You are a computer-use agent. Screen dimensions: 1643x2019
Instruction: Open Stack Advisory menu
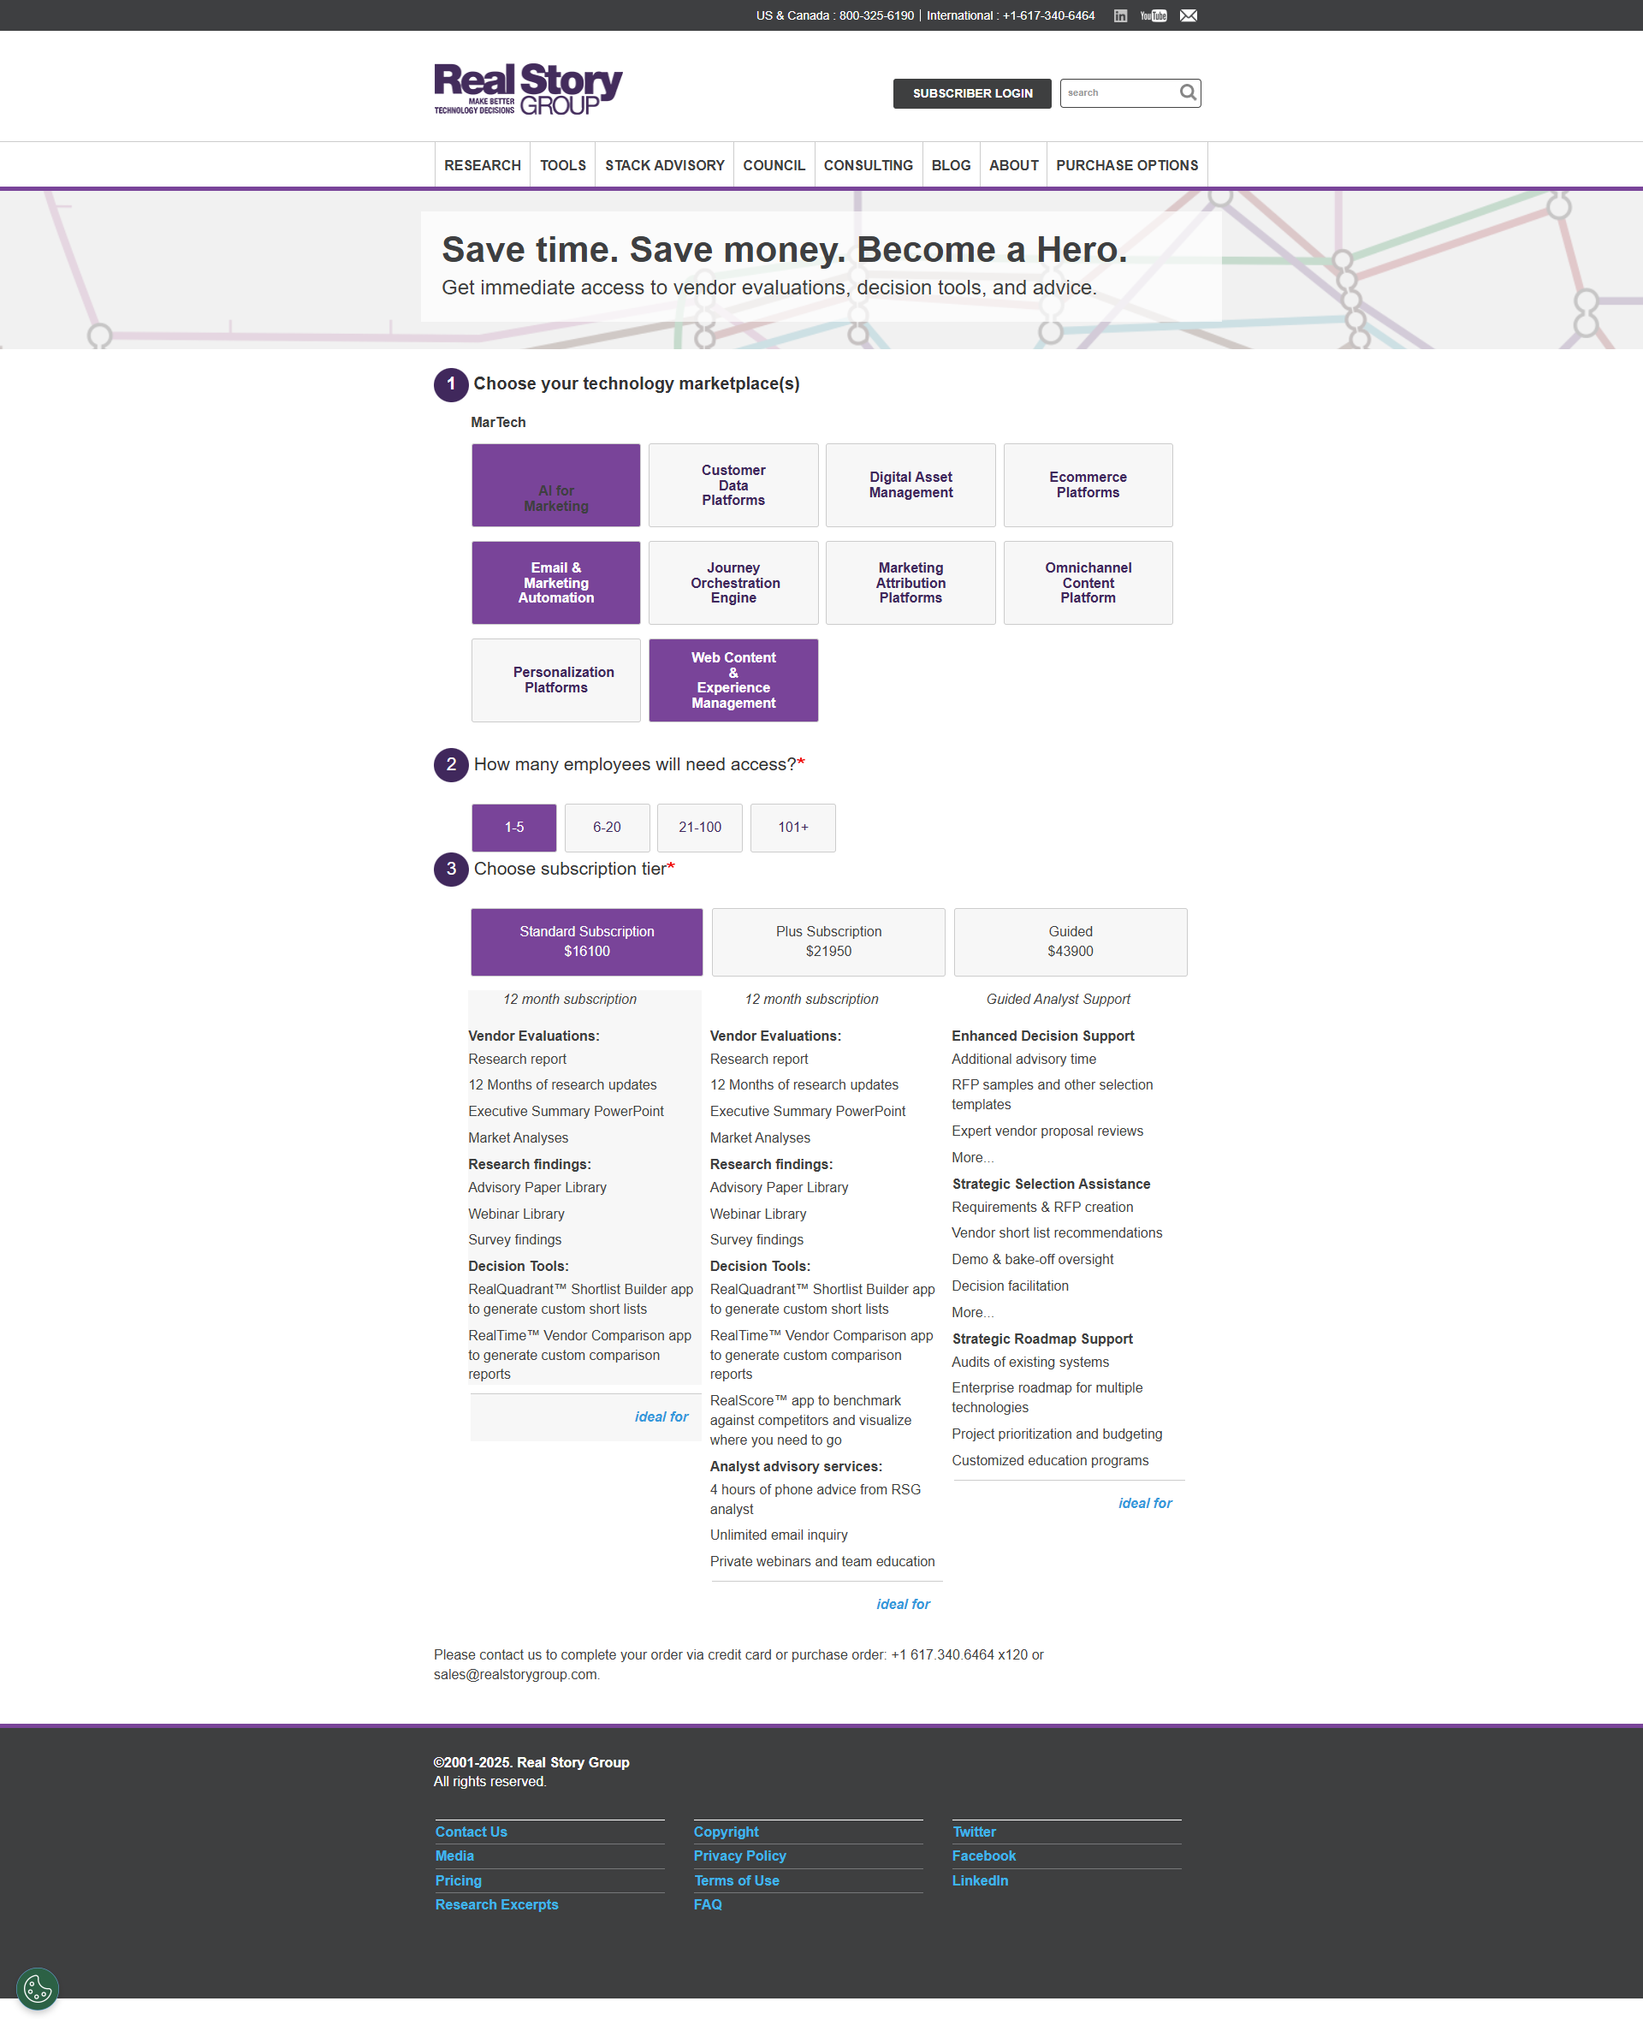[664, 164]
